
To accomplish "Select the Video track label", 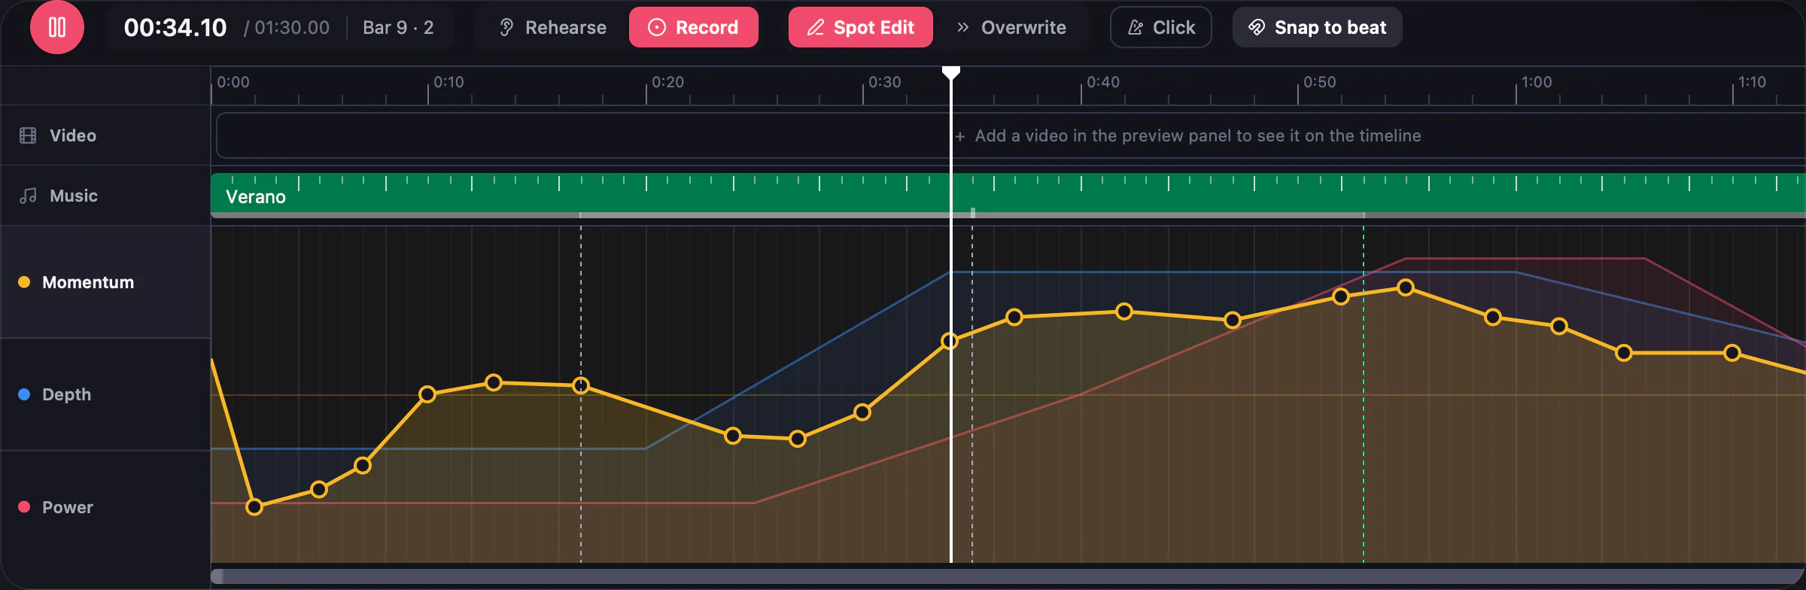I will point(73,135).
